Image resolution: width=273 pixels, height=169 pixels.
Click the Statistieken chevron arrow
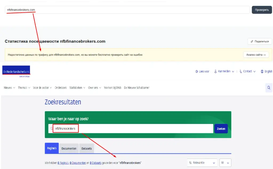coord(84,88)
